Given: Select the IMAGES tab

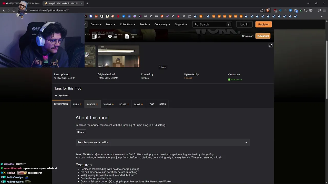Looking at the screenshot, I should point(92,104).
